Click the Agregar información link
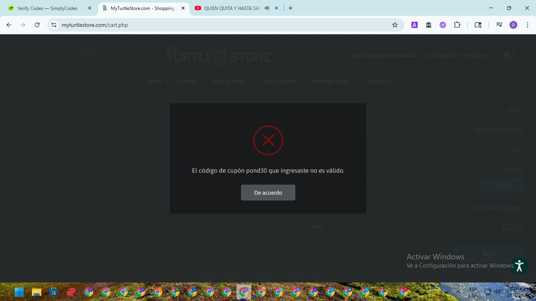Viewport: 536px width, 301px height. 498,130
